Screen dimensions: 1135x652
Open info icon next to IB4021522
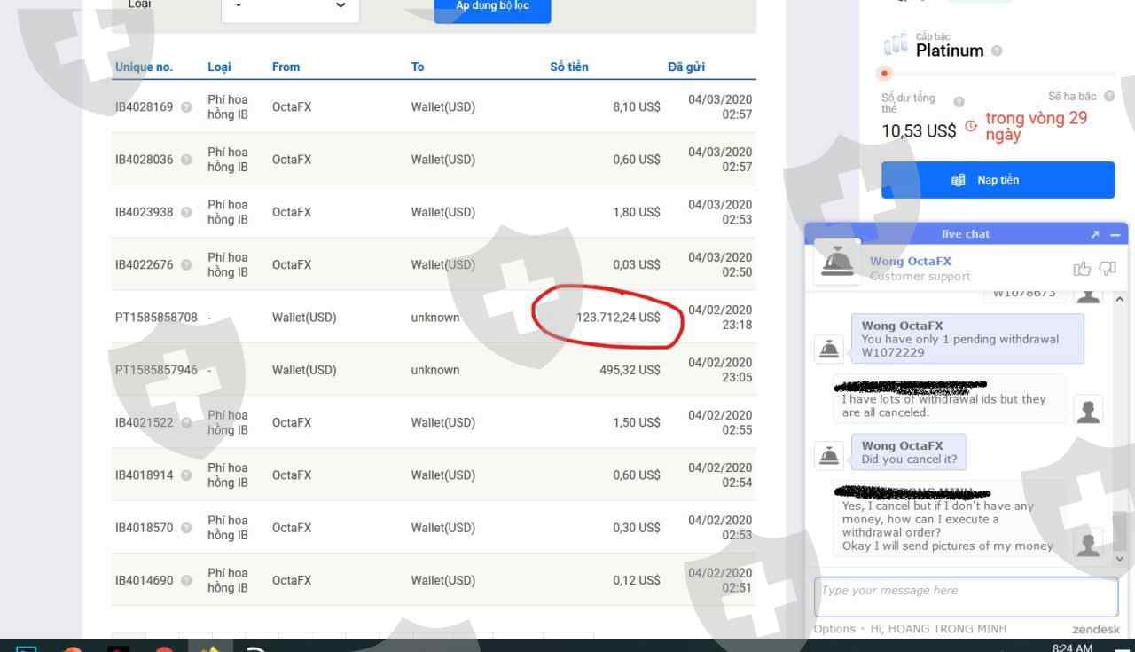(186, 423)
